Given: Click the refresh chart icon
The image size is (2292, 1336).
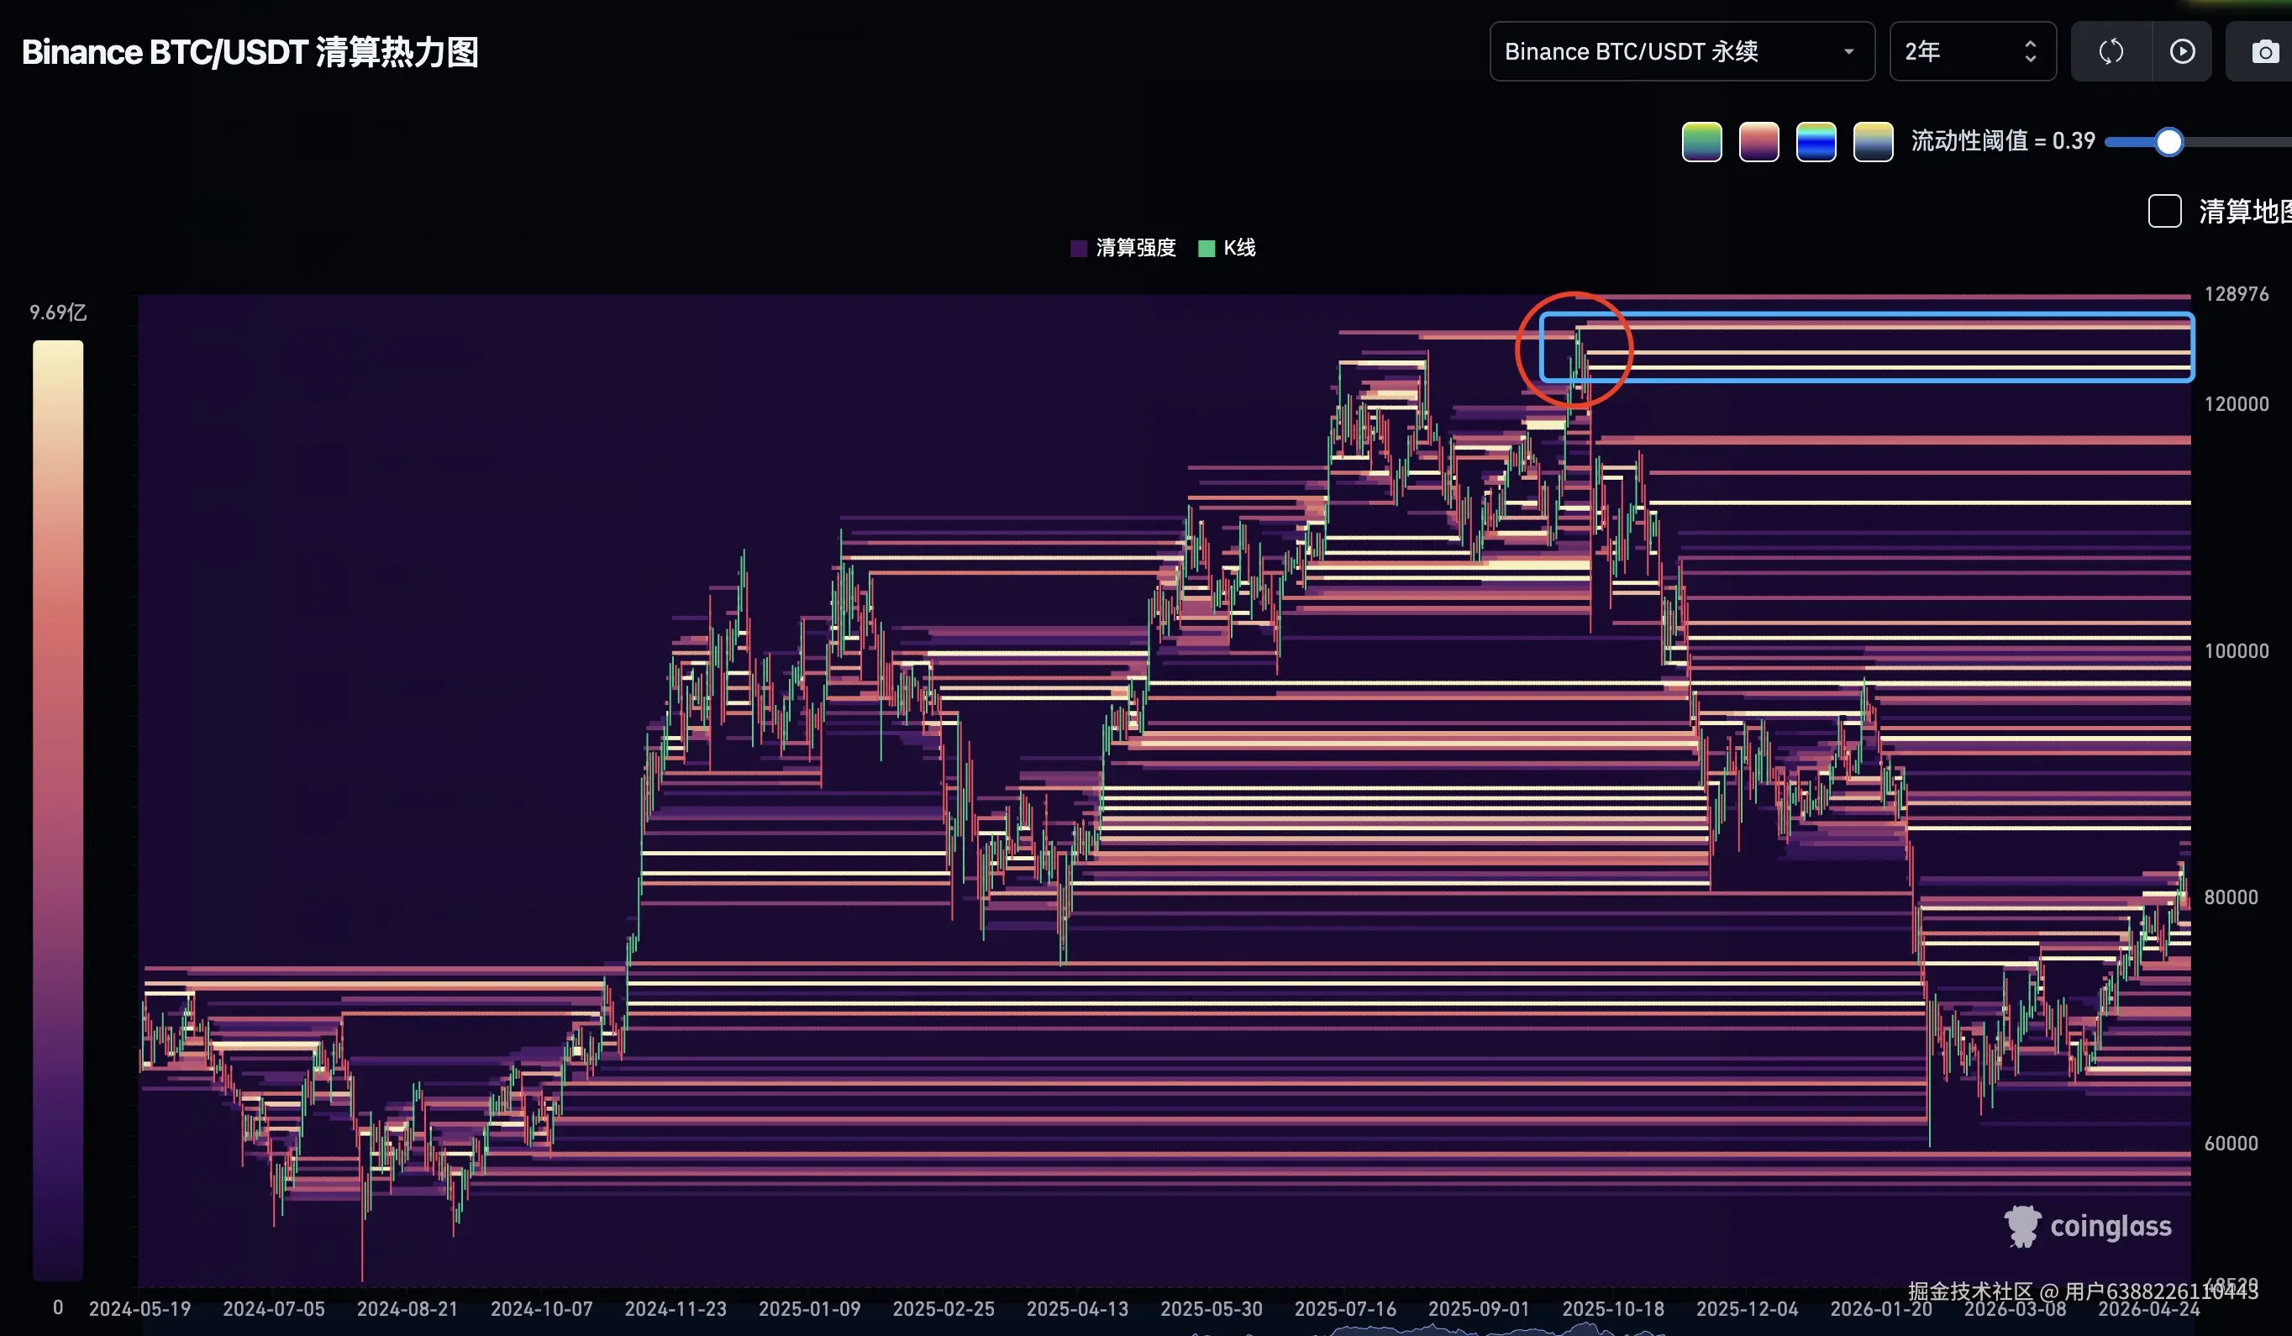Looking at the screenshot, I should pos(2111,52).
